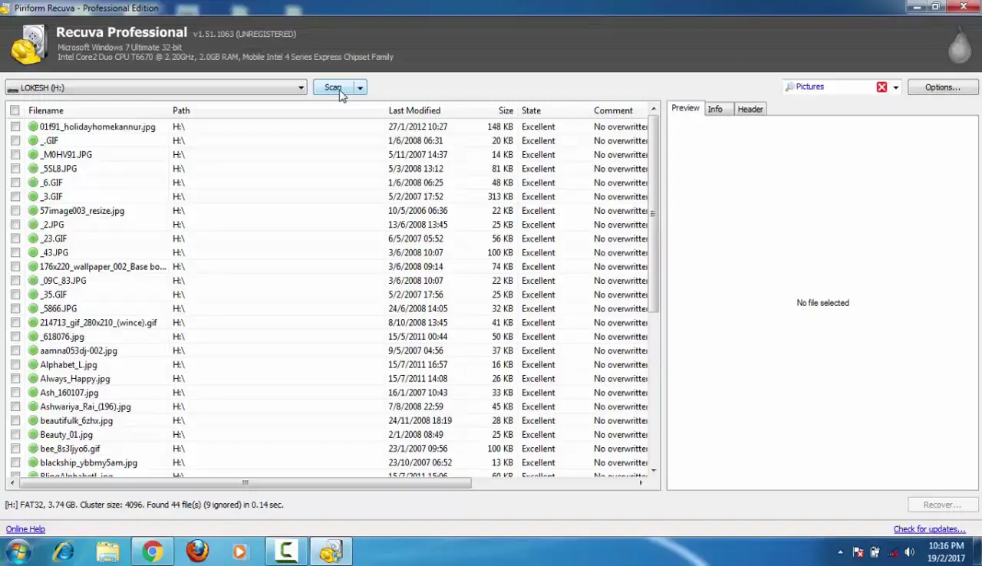Open the Online Help link
The width and height of the screenshot is (982, 566).
coord(25,529)
